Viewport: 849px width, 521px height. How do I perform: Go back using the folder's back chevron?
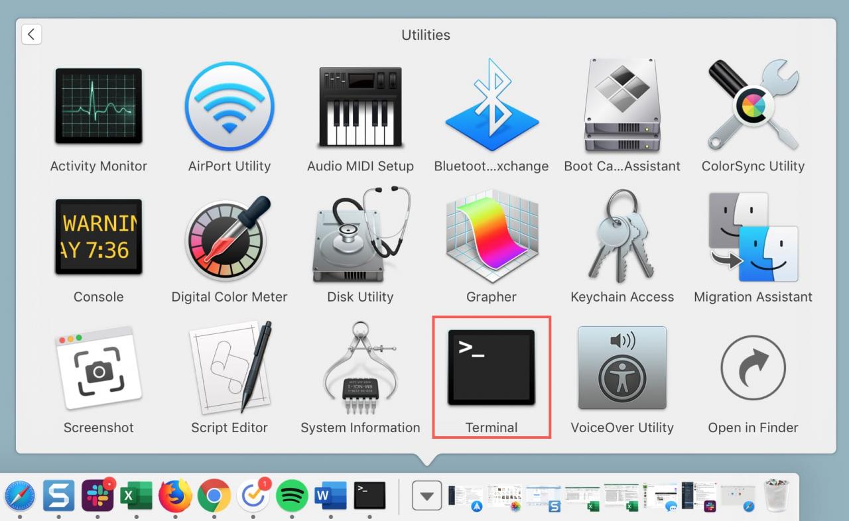[31, 34]
